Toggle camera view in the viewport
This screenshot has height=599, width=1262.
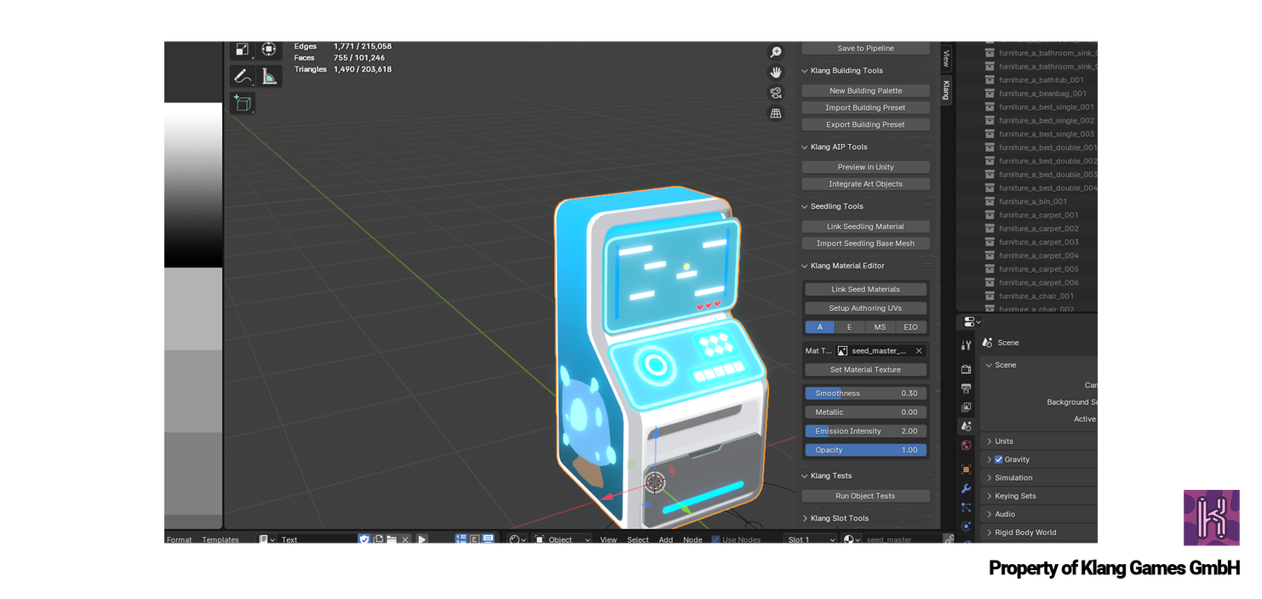coord(776,93)
